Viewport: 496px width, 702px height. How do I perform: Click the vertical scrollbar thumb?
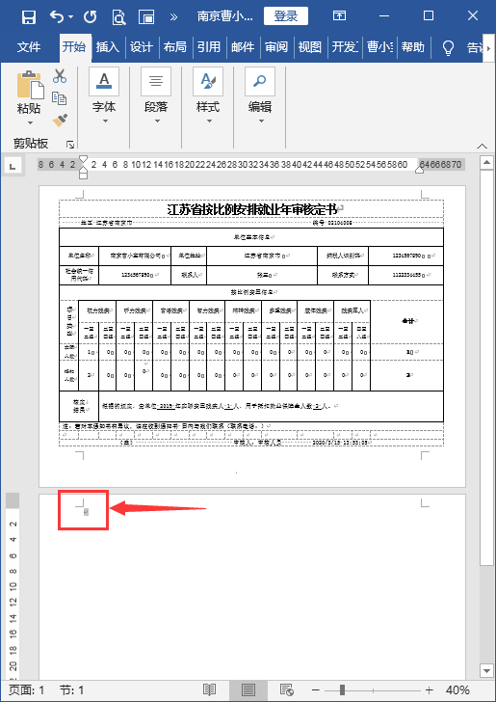486,366
